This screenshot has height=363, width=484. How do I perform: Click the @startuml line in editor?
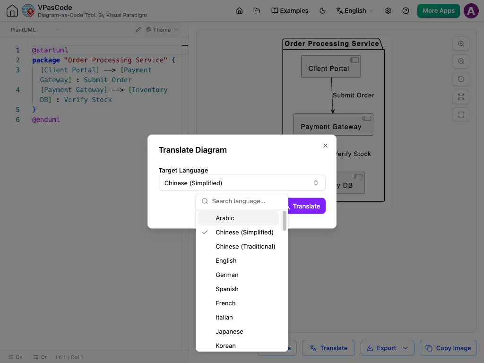click(x=50, y=50)
